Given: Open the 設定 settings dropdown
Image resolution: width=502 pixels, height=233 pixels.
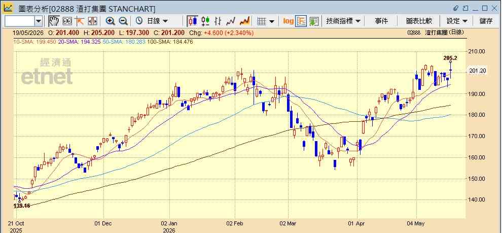Looking at the screenshot, I should [x=457, y=21].
